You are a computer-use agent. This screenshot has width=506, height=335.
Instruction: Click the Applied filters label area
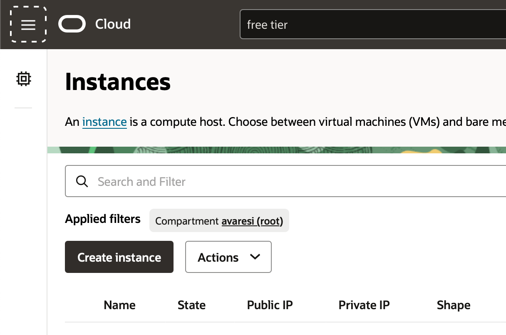(x=102, y=219)
